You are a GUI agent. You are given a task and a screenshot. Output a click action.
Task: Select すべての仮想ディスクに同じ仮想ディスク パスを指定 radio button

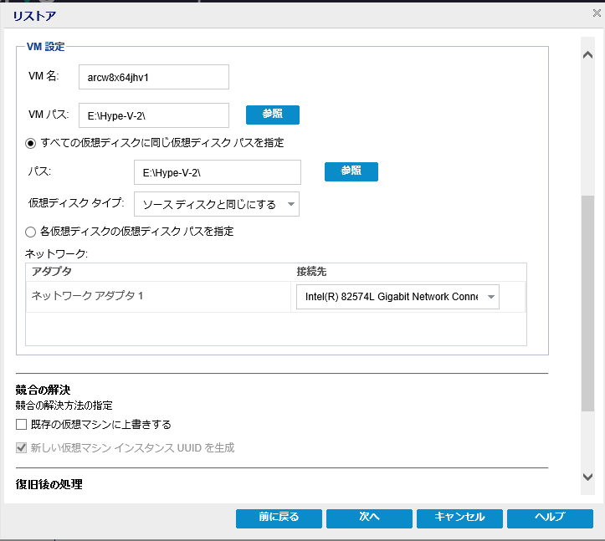pos(30,144)
